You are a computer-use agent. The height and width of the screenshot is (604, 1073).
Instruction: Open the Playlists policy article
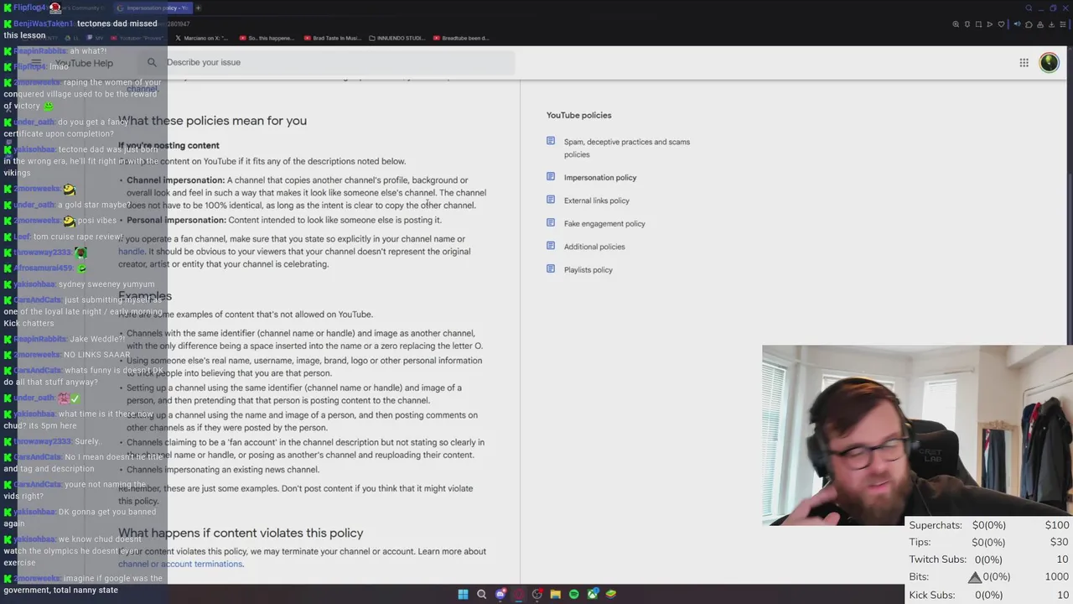tap(588, 270)
